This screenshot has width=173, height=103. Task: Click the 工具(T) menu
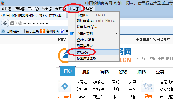[74, 9]
